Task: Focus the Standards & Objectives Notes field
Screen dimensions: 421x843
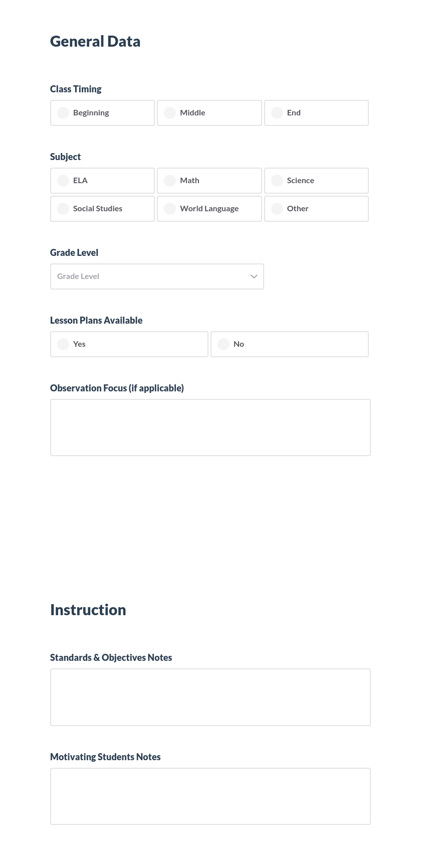Action: (210, 697)
